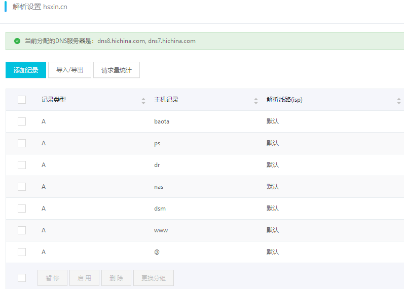Click the dr record's 默认 line cell
Image resolution: width=404 pixels, height=289 pixels.
point(273,165)
